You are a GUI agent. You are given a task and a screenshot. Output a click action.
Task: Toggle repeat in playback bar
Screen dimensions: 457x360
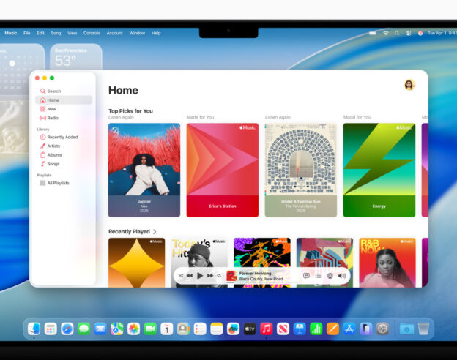coord(219,276)
